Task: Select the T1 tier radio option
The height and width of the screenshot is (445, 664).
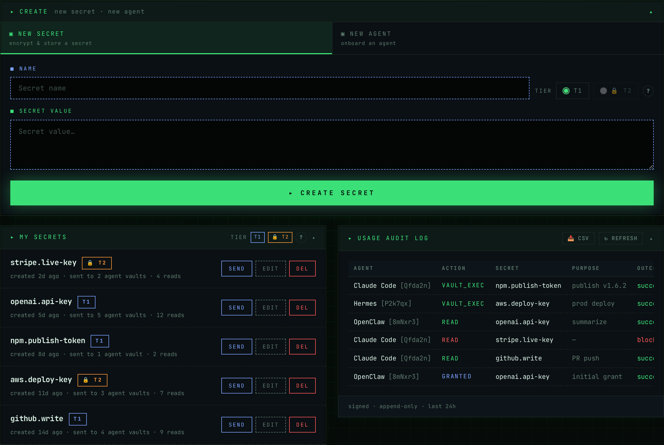Action: (572, 91)
